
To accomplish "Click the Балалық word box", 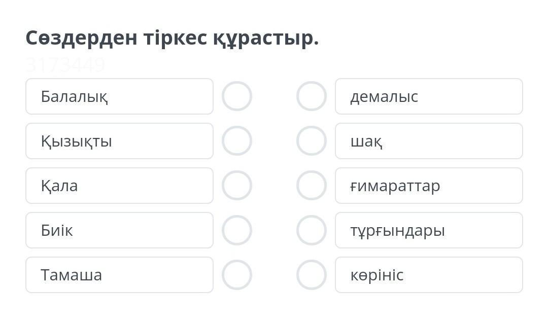I will click(119, 96).
